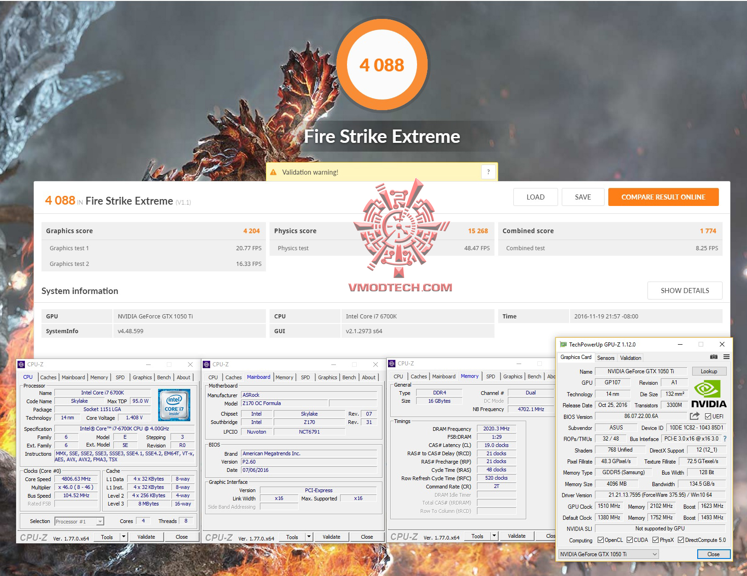747x576 pixels.
Task: Open the GPU selector dropdown in GPU-Z
Action: (x=608, y=554)
